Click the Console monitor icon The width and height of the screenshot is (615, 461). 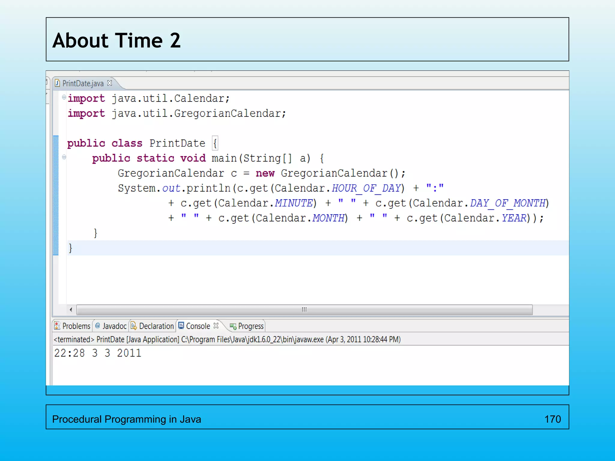pyautogui.click(x=181, y=325)
